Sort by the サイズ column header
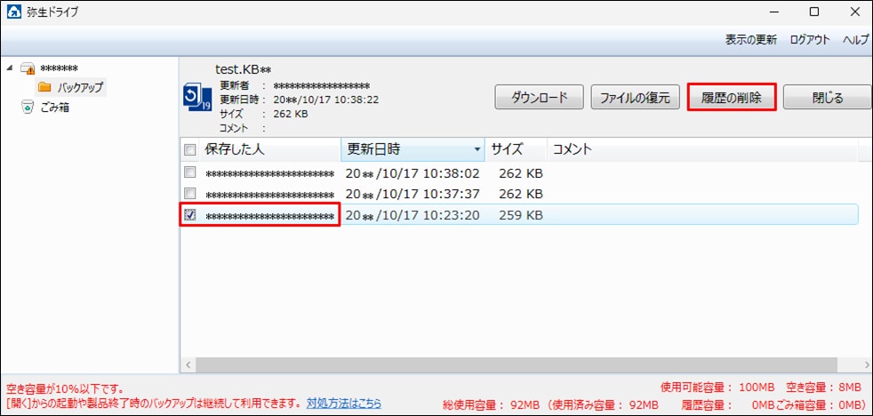This screenshot has width=873, height=416. 507,149
